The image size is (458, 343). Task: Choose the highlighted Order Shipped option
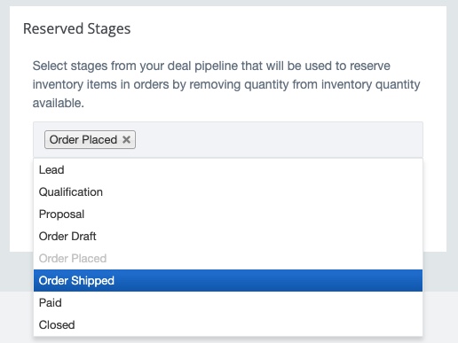pos(228,281)
